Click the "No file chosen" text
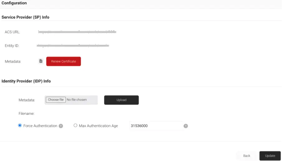 (x=77, y=100)
